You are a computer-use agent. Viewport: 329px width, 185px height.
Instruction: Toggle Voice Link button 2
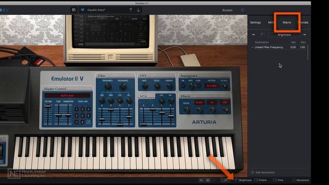coord(83,109)
